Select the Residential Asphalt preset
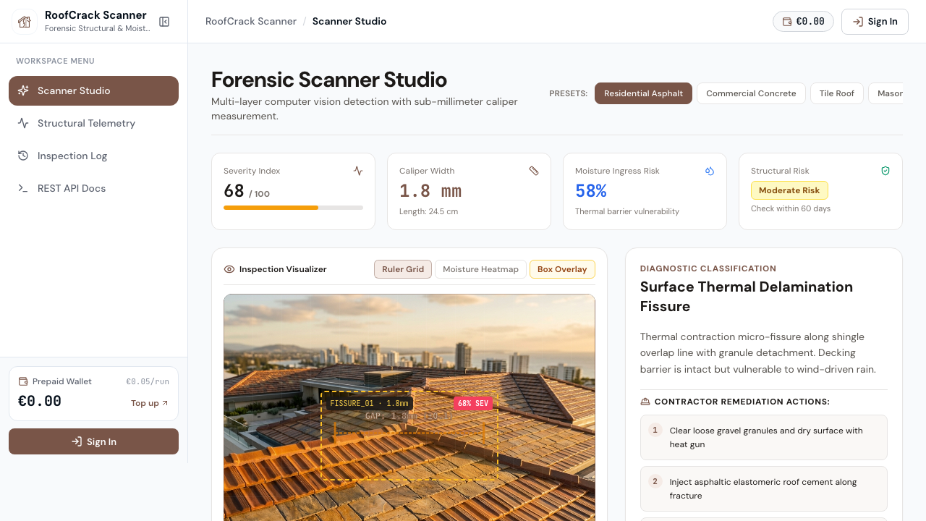926x521 pixels. (x=643, y=93)
